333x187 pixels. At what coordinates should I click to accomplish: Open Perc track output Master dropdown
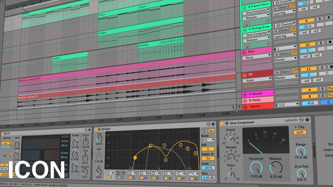[285, 60]
